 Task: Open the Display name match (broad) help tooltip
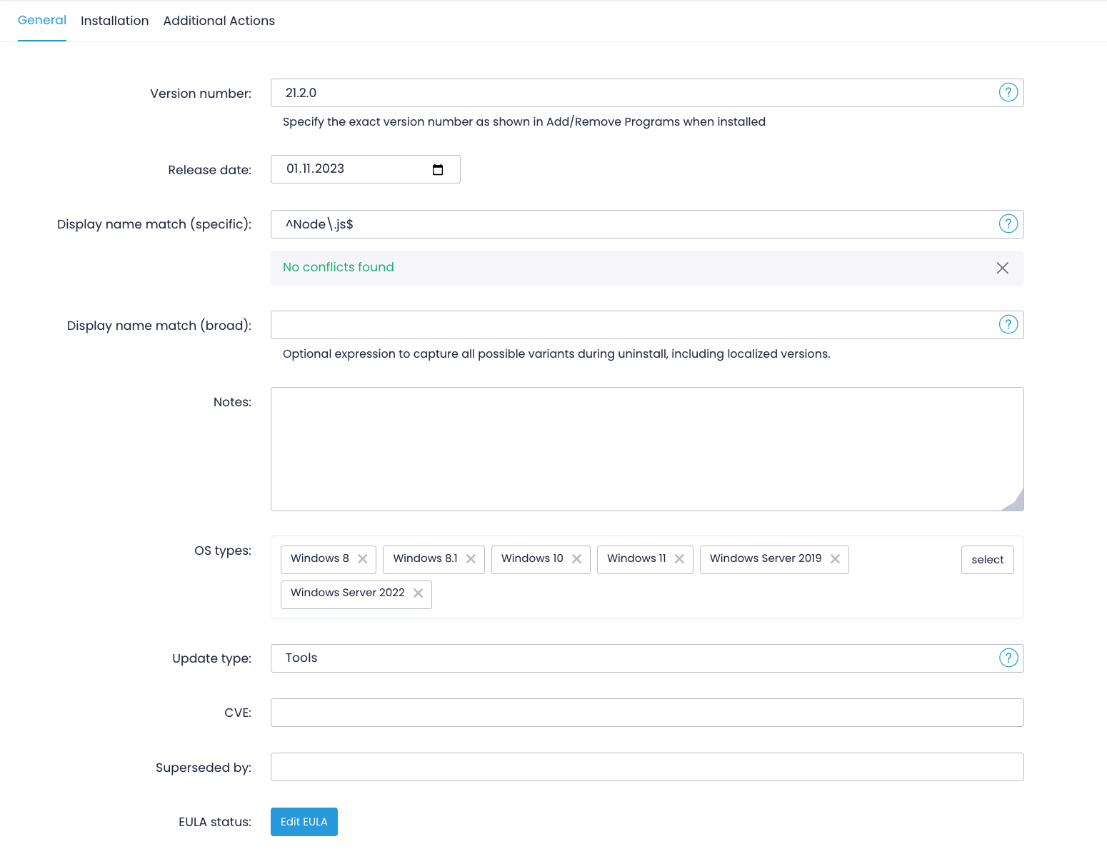[x=1008, y=324]
